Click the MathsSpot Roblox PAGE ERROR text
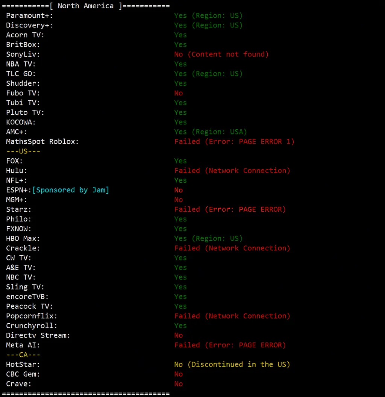385x397 pixels. click(234, 141)
